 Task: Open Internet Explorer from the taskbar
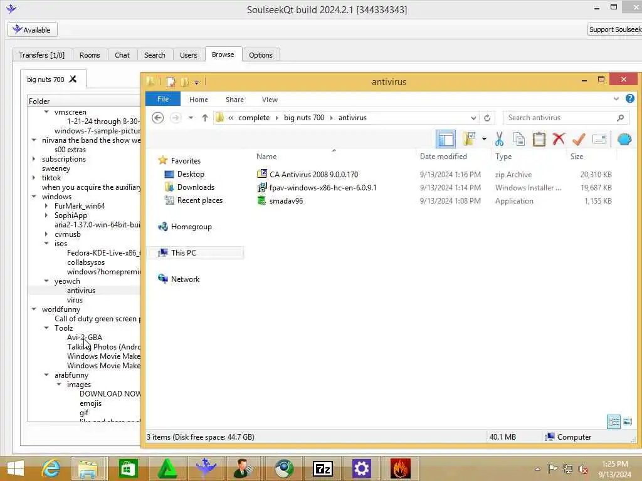[51, 468]
